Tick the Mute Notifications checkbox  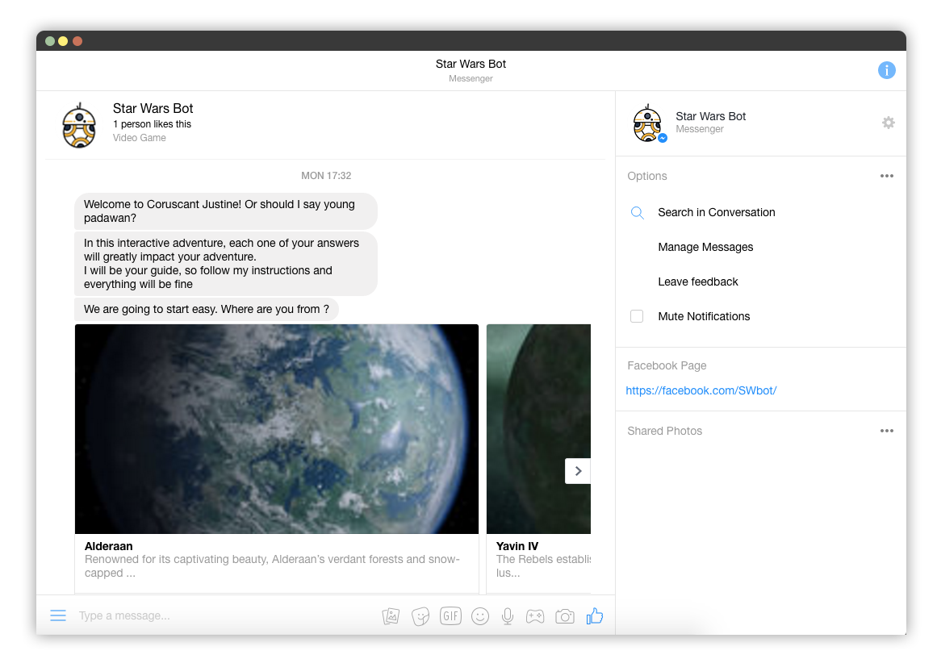637,316
